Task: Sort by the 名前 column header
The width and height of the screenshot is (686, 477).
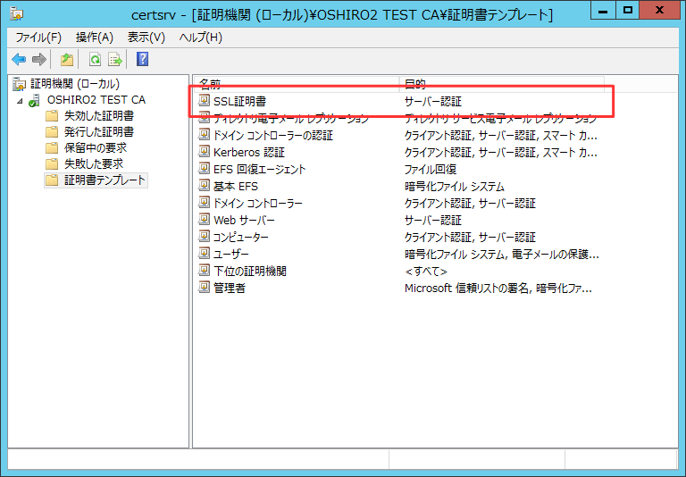Action: [297, 83]
